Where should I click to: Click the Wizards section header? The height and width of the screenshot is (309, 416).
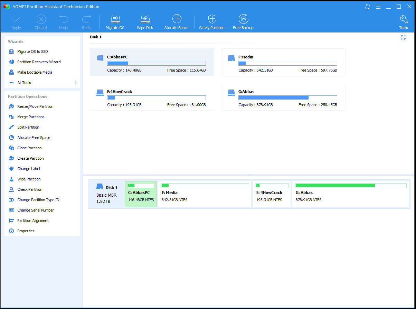16,41
